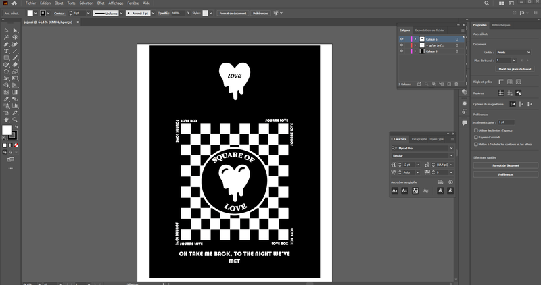The width and height of the screenshot is (541, 285).
Task: Open the comments speech-bubble panel icon
Action: [x=465, y=122]
